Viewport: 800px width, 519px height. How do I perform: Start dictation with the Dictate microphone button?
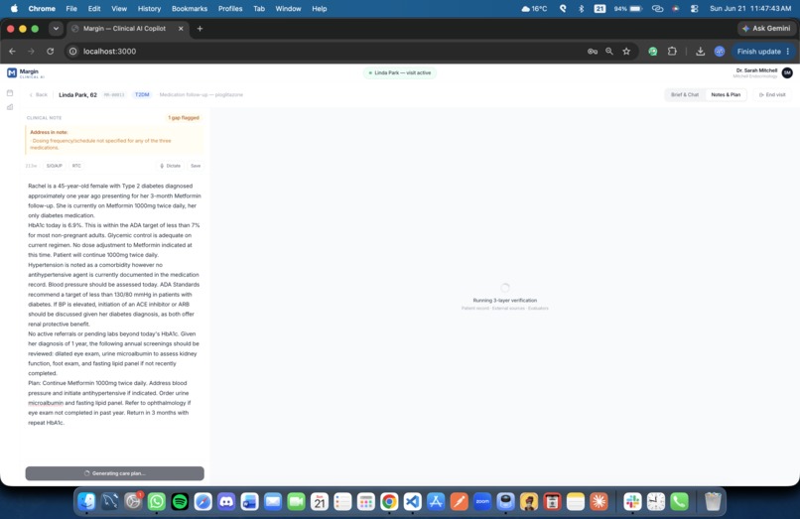coord(171,166)
